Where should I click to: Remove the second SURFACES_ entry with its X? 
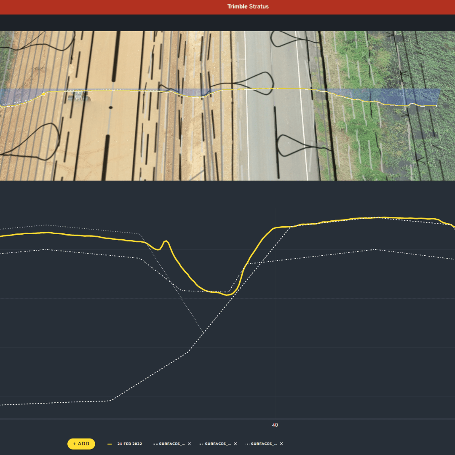235,444
